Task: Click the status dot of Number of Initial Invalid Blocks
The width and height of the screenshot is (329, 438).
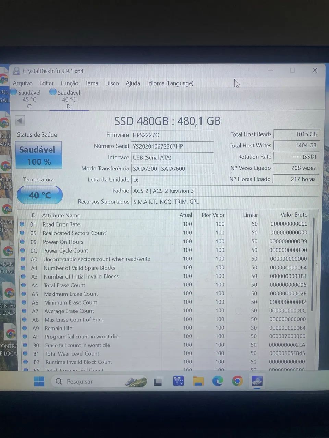Action: (24, 276)
